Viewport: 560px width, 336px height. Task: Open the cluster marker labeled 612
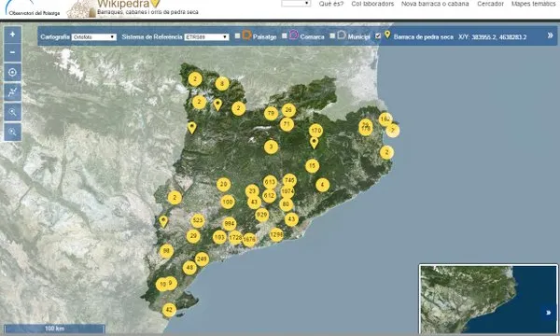tap(270, 195)
